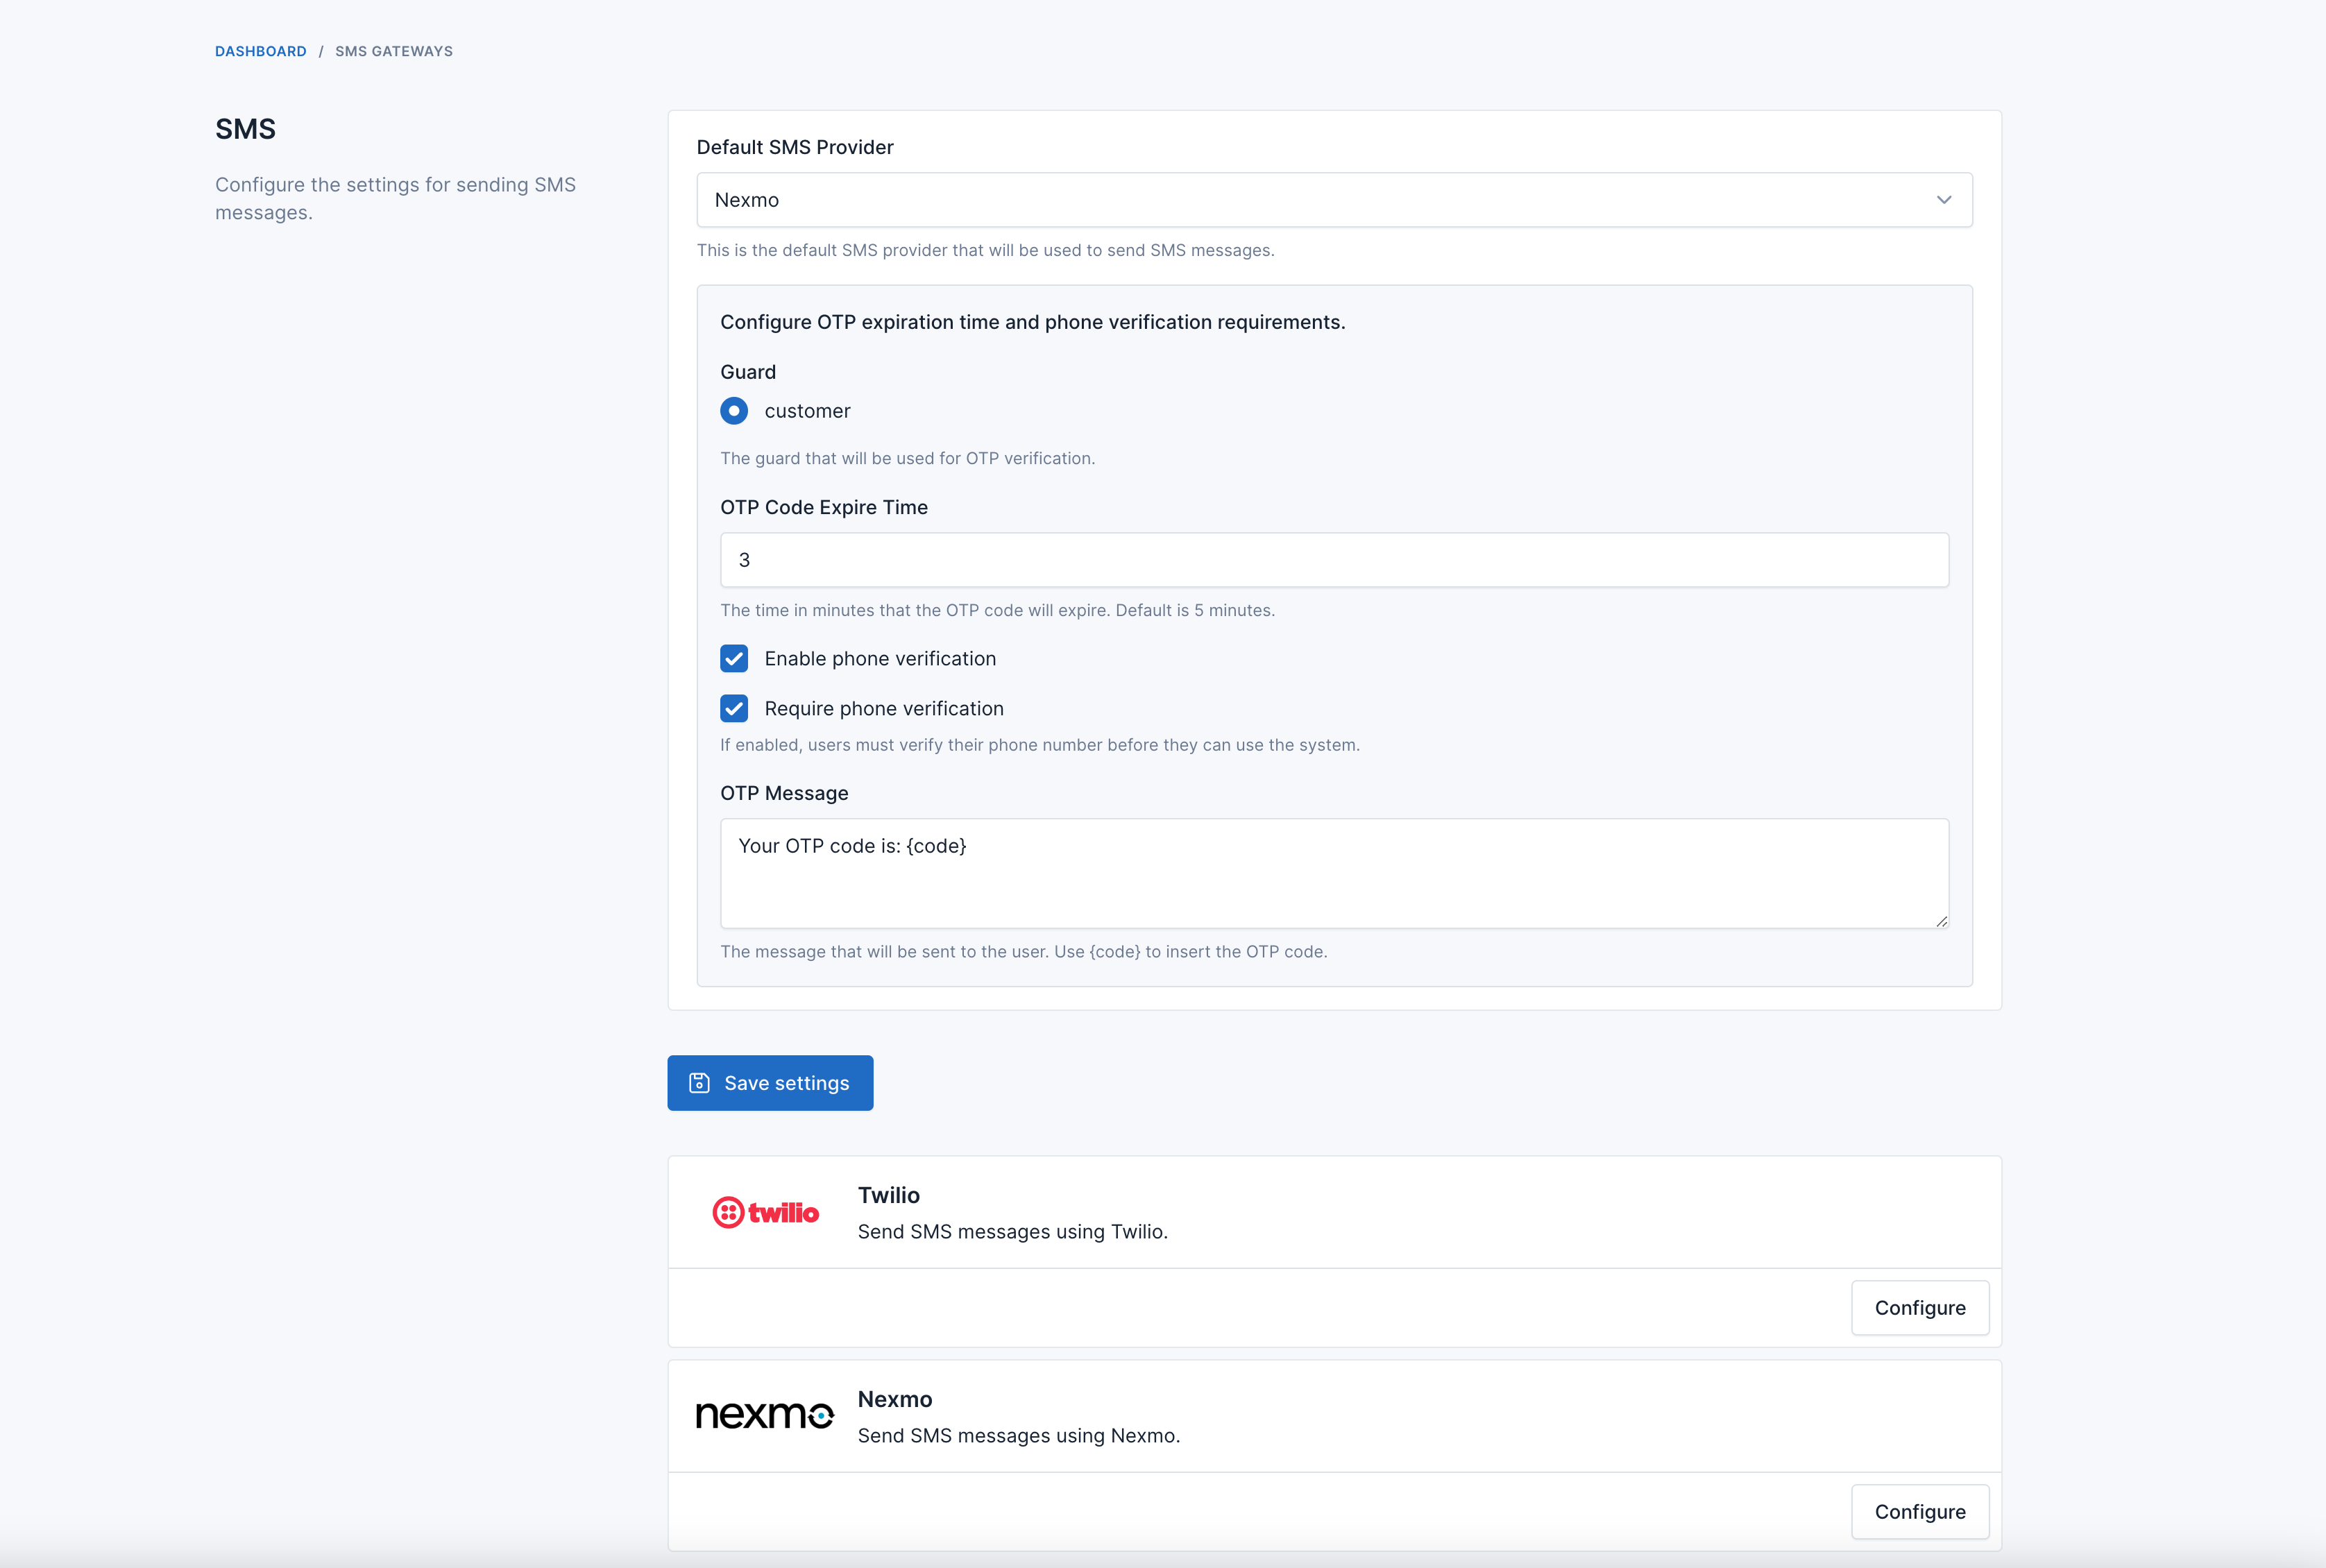Click the Save settings button
2326x1568 pixels.
(x=770, y=1083)
